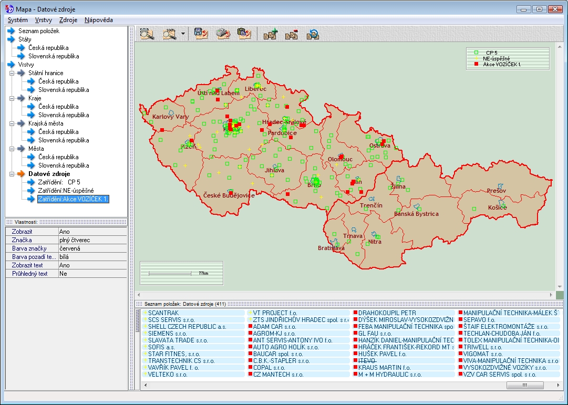Select KRAUS MARTIN f.o. in the list
The height and width of the screenshot is (405, 568).
tap(384, 367)
